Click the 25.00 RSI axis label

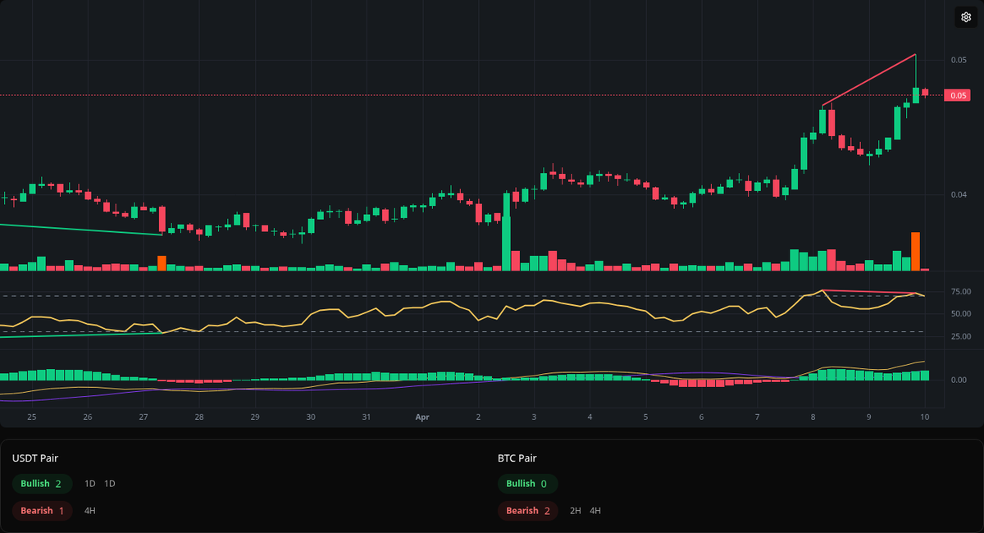click(x=961, y=336)
